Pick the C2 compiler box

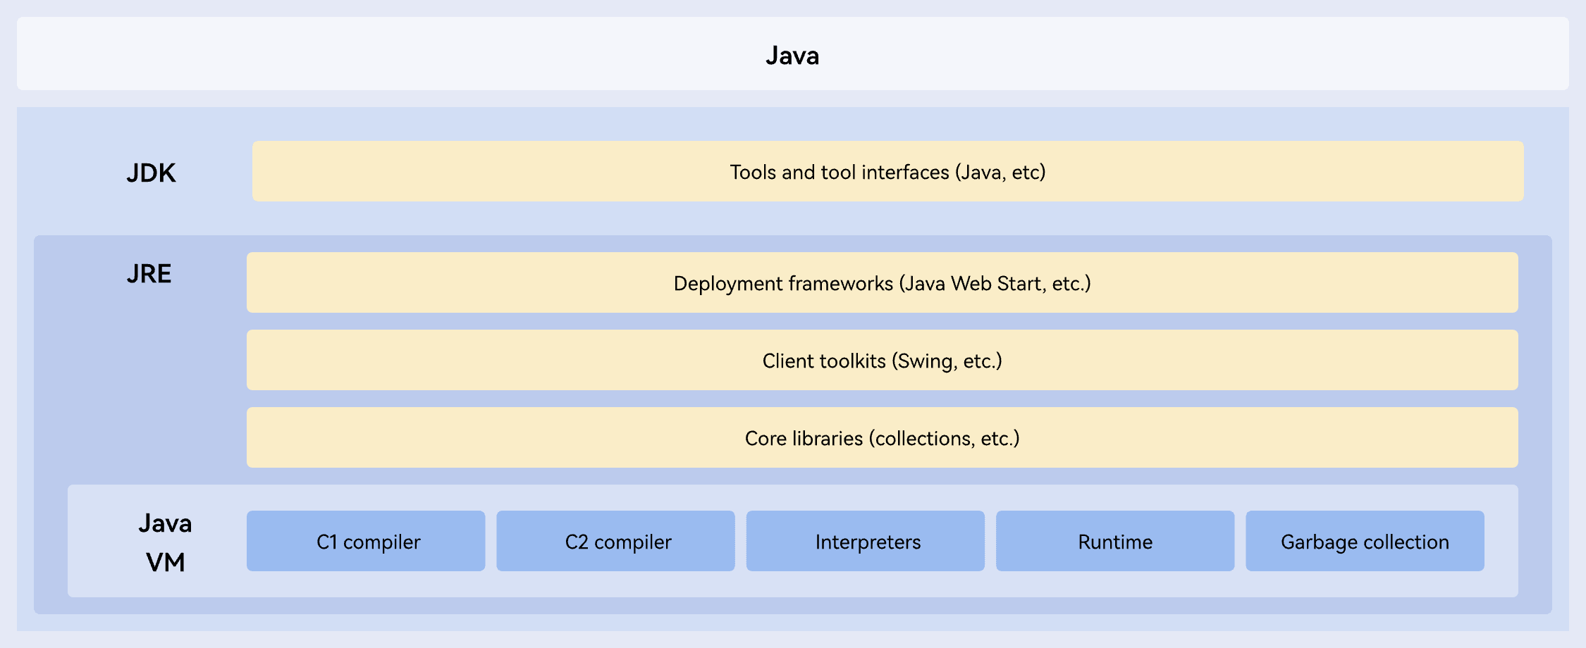tap(615, 542)
